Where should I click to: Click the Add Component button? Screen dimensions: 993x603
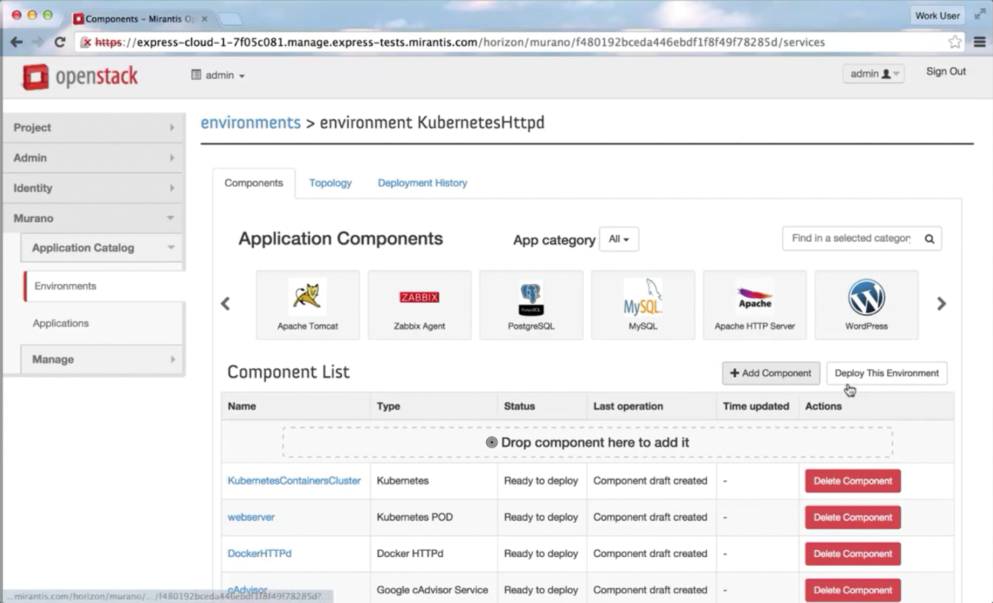(770, 373)
